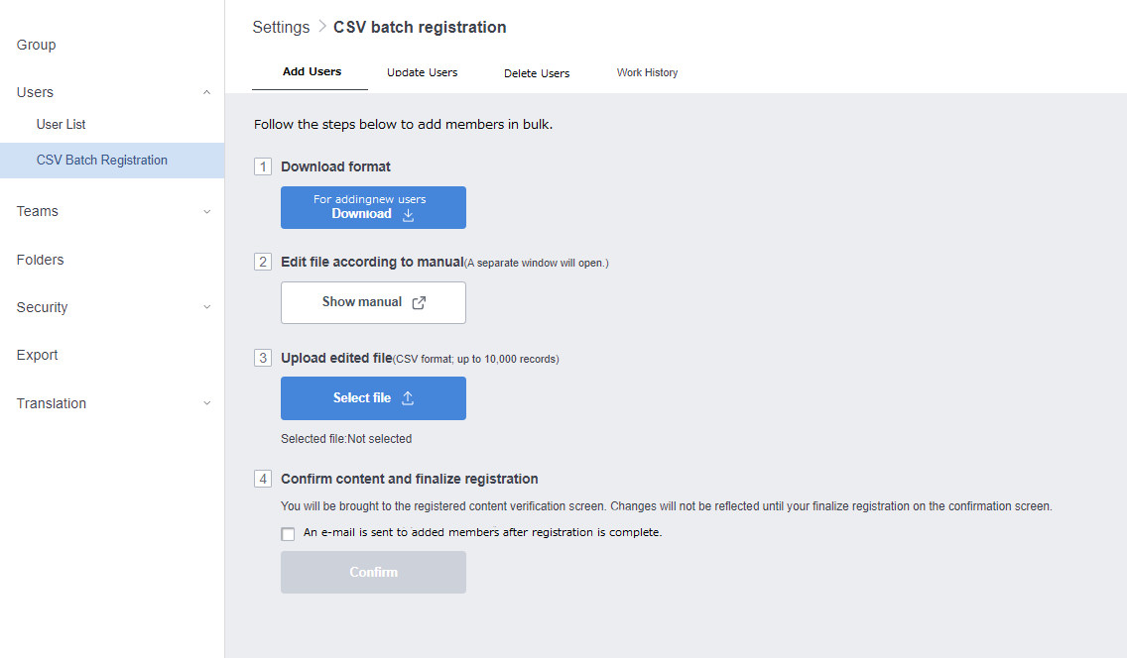Open User List in sidebar
This screenshot has height=658, width=1127.
click(62, 124)
